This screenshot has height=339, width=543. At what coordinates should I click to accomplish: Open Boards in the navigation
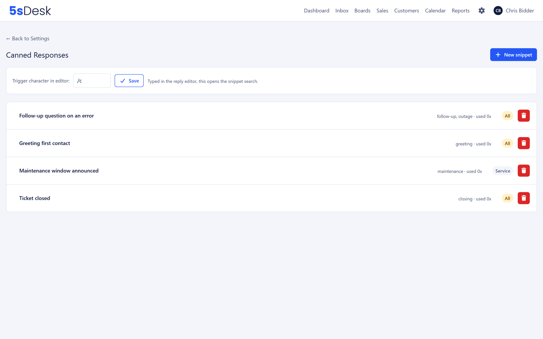pos(362,11)
